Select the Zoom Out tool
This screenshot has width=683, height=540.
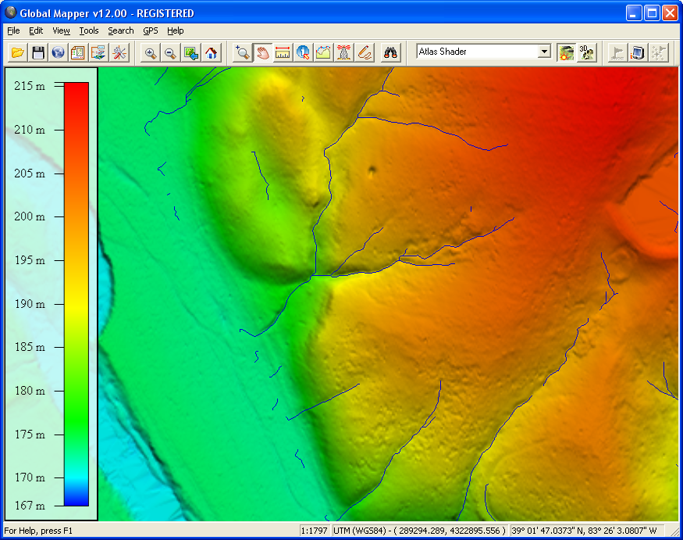click(x=170, y=52)
